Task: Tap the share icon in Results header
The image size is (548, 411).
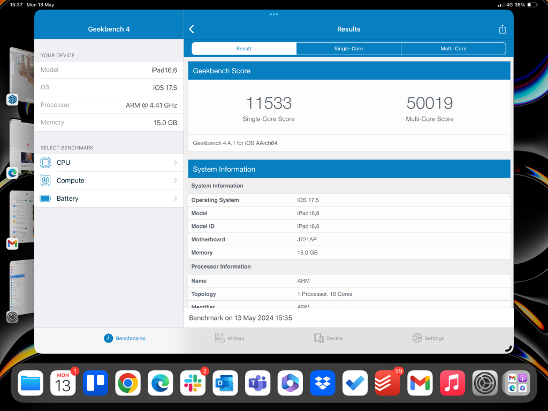Action: pyautogui.click(x=502, y=29)
